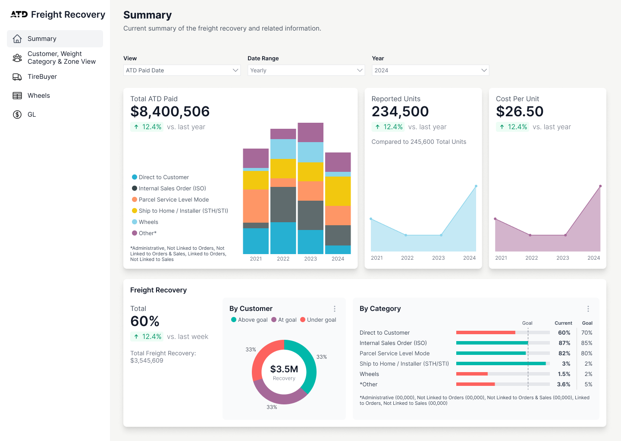Click the Ship to Home / Installer legend dot
621x441 pixels.
(135, 211)
